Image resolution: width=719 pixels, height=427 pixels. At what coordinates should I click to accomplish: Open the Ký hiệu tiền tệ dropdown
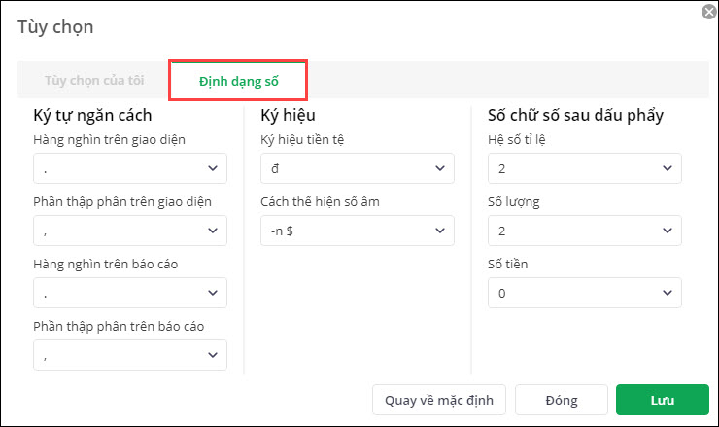[357, 168]
